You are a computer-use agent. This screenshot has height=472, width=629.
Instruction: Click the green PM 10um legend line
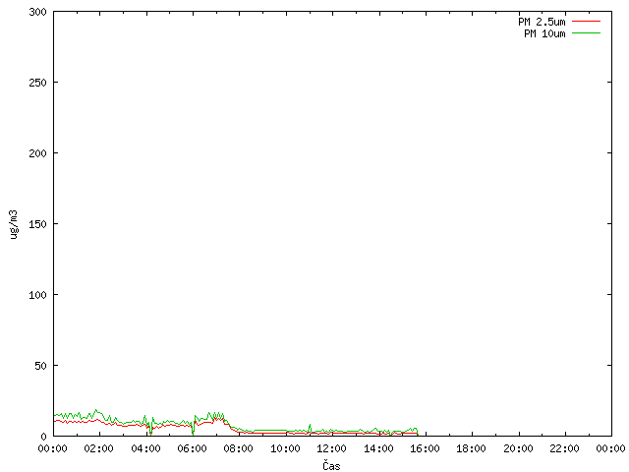586,33
